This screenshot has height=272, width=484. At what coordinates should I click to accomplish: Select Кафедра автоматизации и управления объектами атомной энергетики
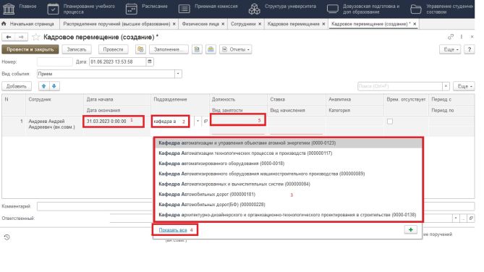coord(288,143)
